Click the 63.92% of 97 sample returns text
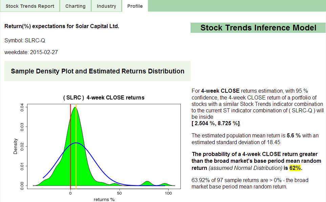 pos(249,183)
